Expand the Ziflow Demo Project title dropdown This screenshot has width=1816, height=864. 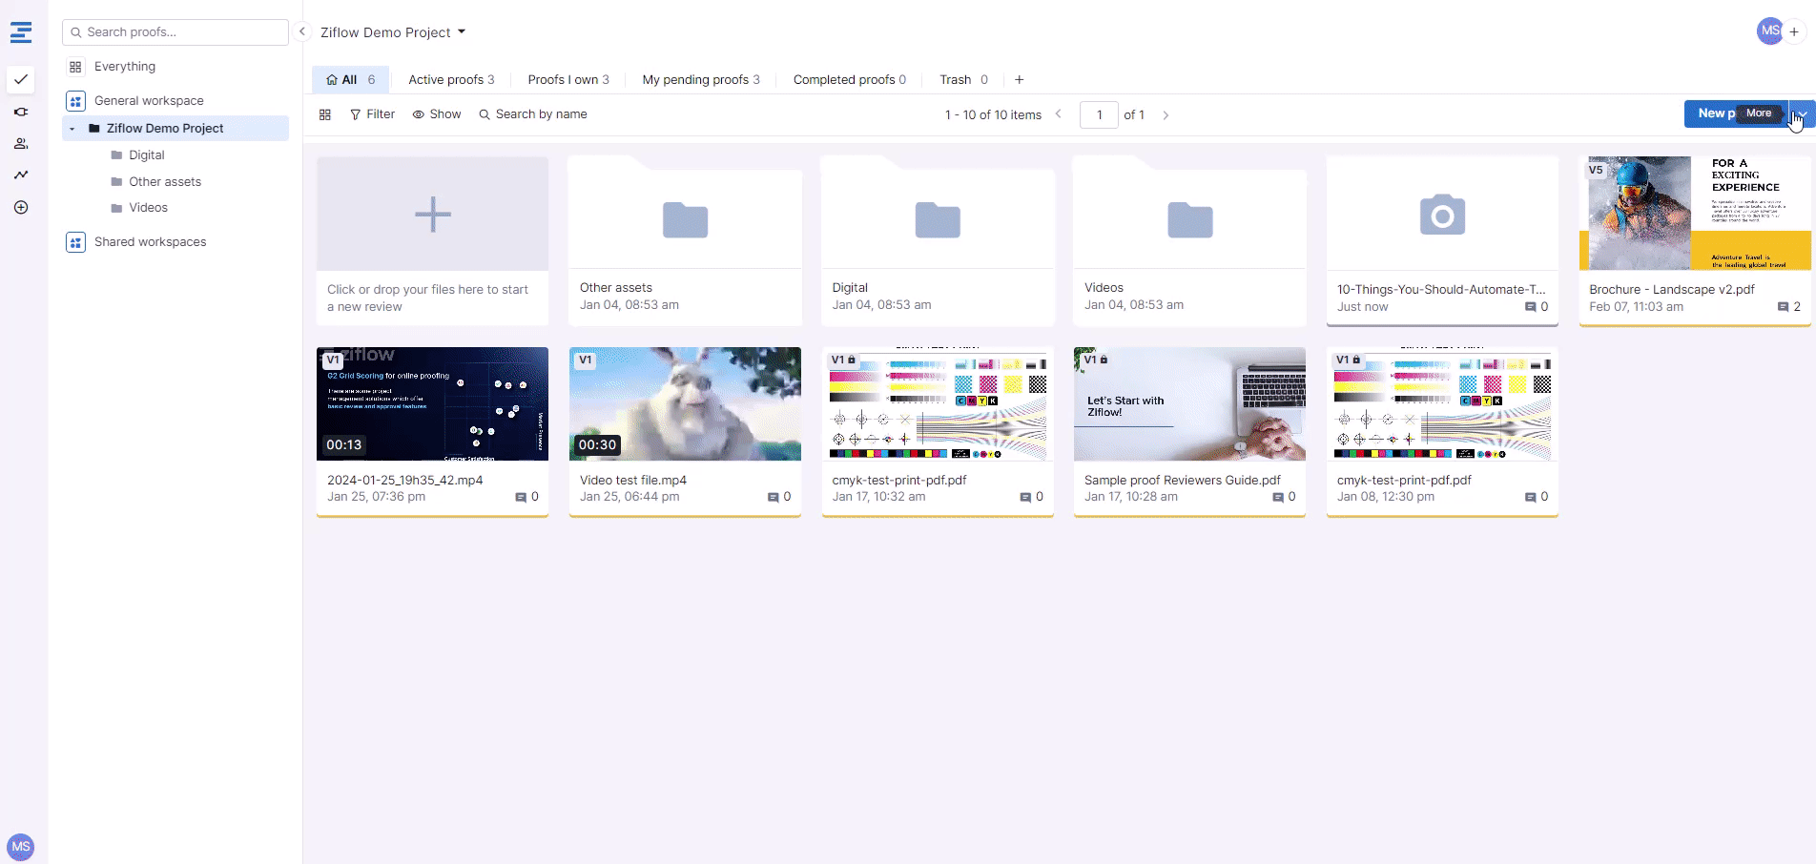pos(462,31)
